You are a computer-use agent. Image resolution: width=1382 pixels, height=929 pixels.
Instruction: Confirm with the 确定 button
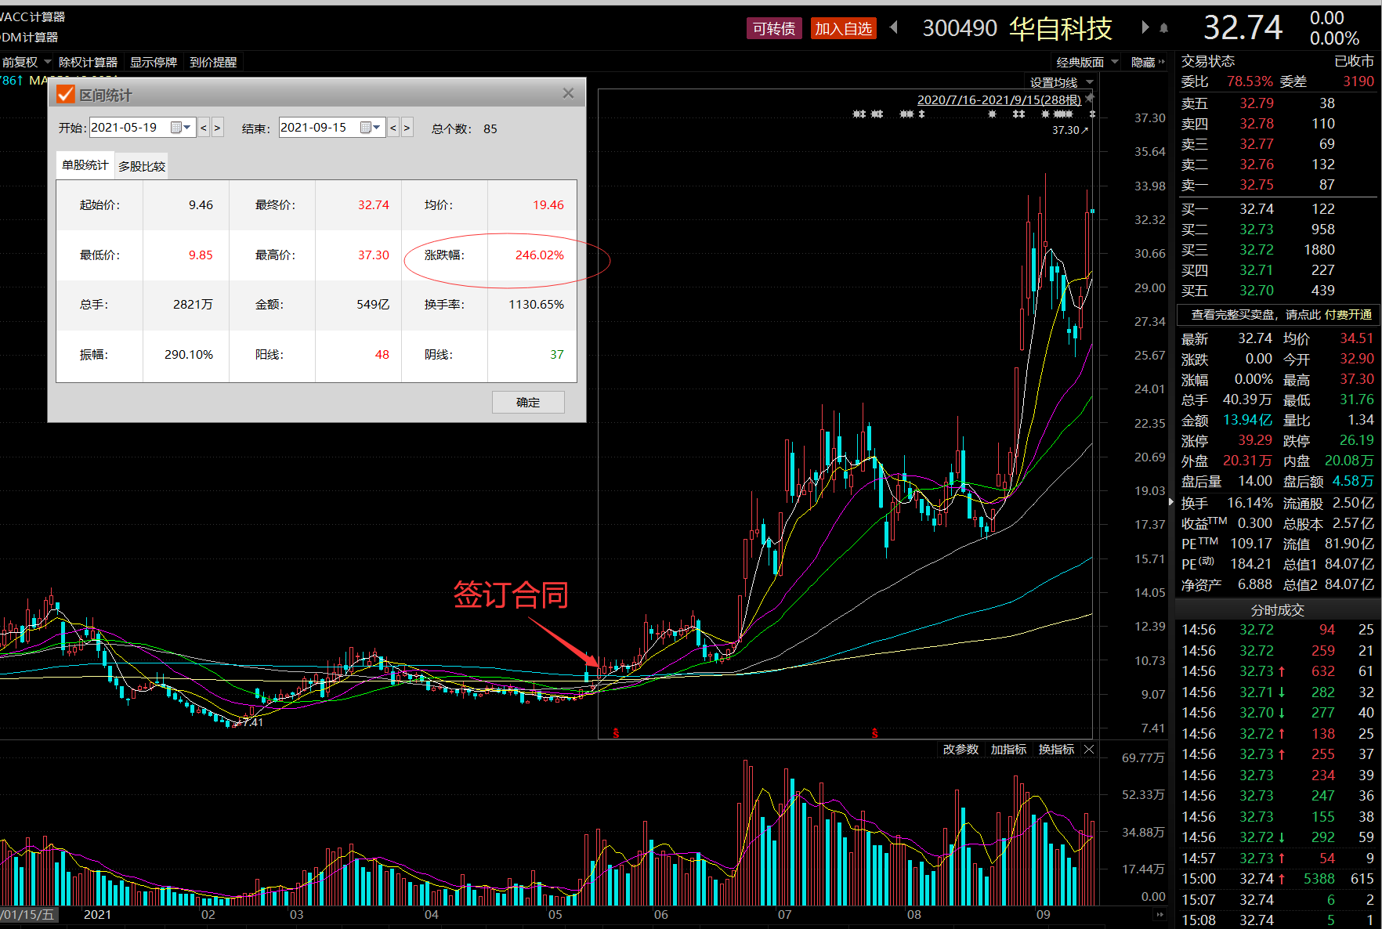pyautogui.click(x=528, y=403)
